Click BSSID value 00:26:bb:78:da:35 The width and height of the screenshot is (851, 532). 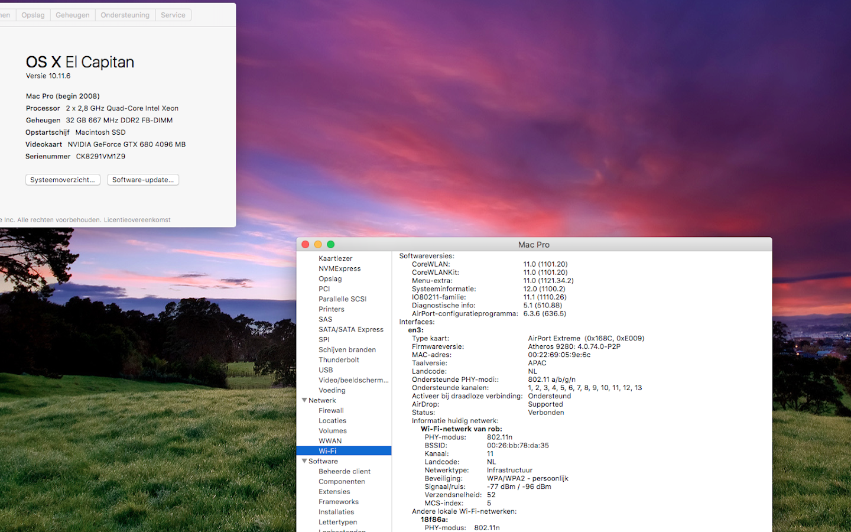(518, 446)
